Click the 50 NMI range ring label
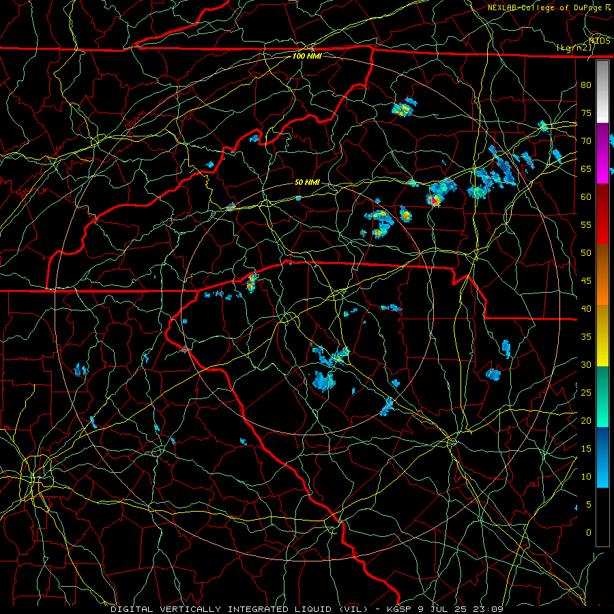Viewport: 614px width, 614px height. coord(307,182)
